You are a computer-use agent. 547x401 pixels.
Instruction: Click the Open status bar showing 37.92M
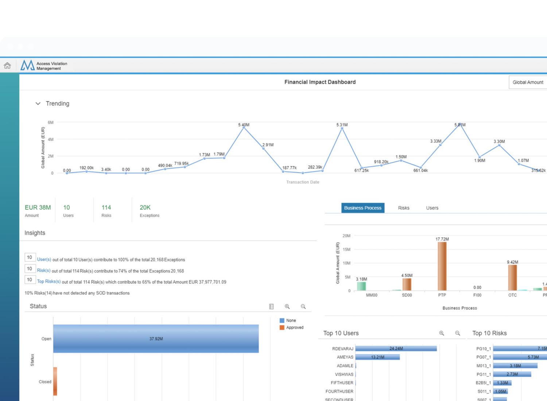coord(156,339)
